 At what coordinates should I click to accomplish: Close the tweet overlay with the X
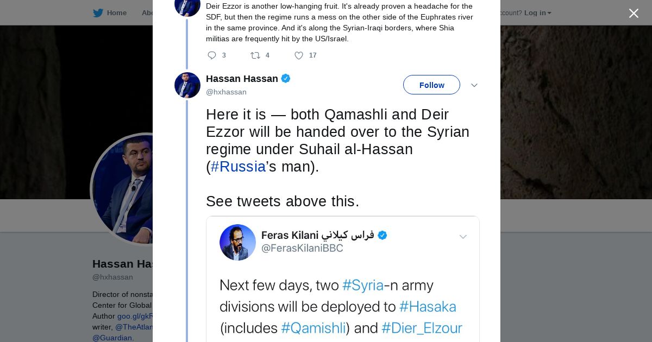point(634,14)
